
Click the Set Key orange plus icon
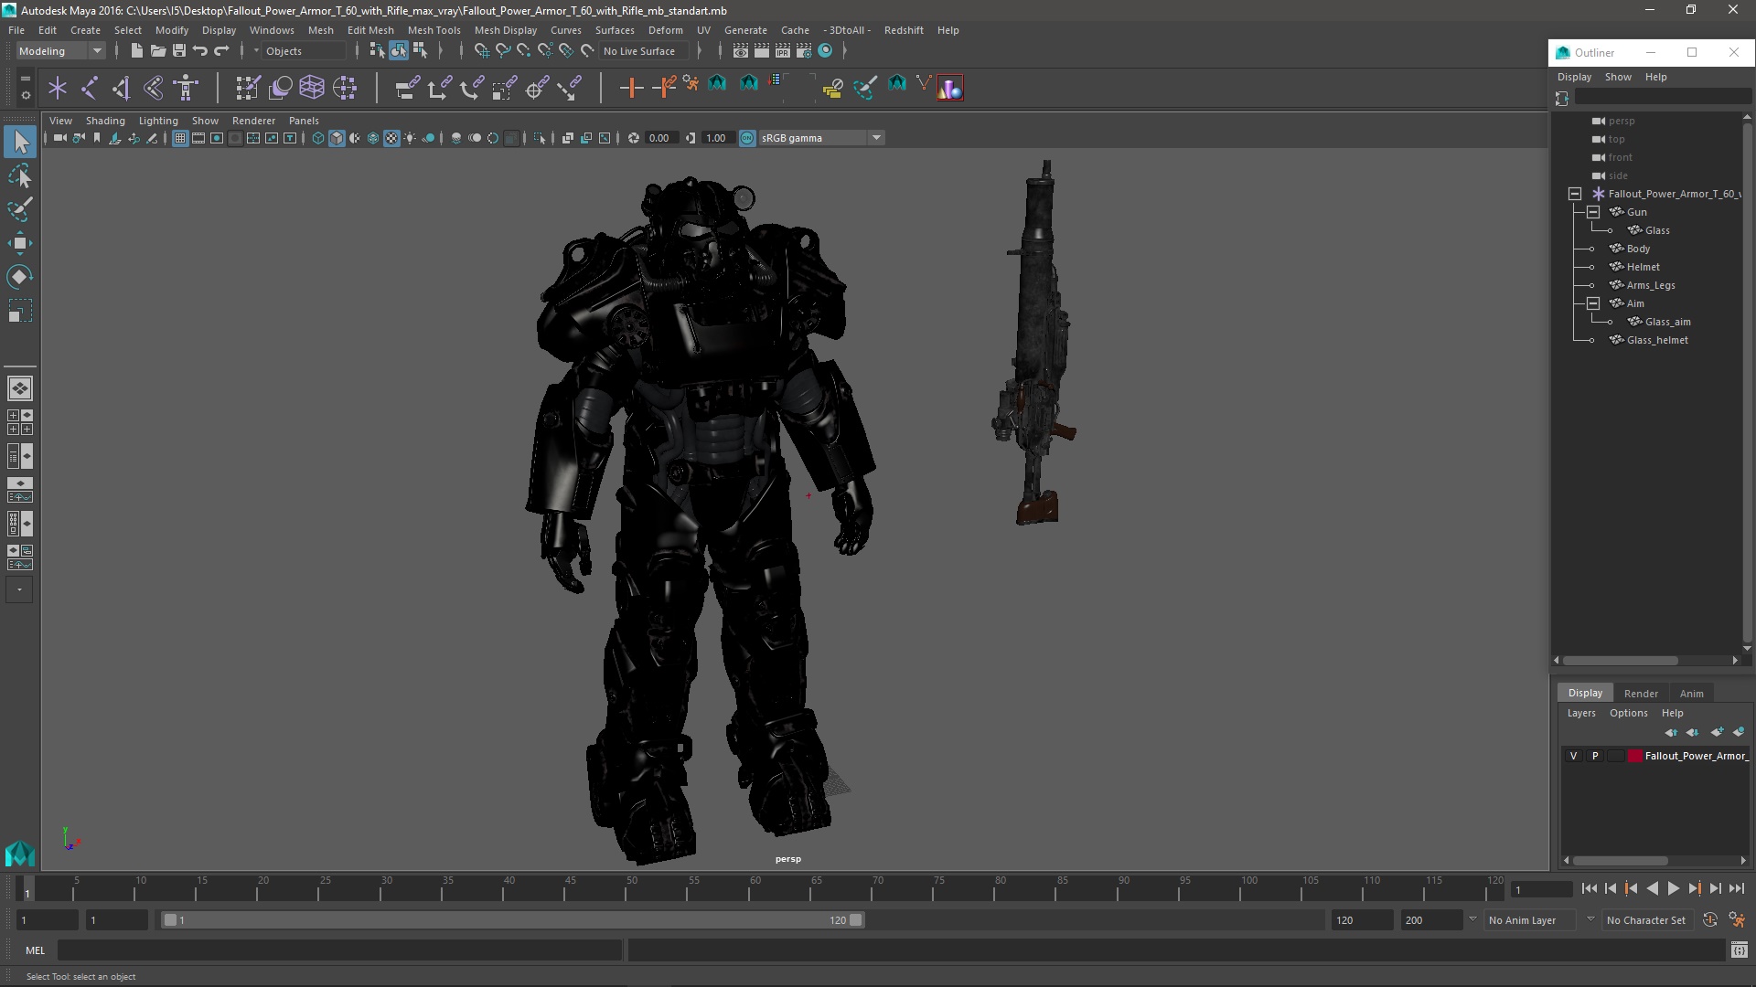631,88
